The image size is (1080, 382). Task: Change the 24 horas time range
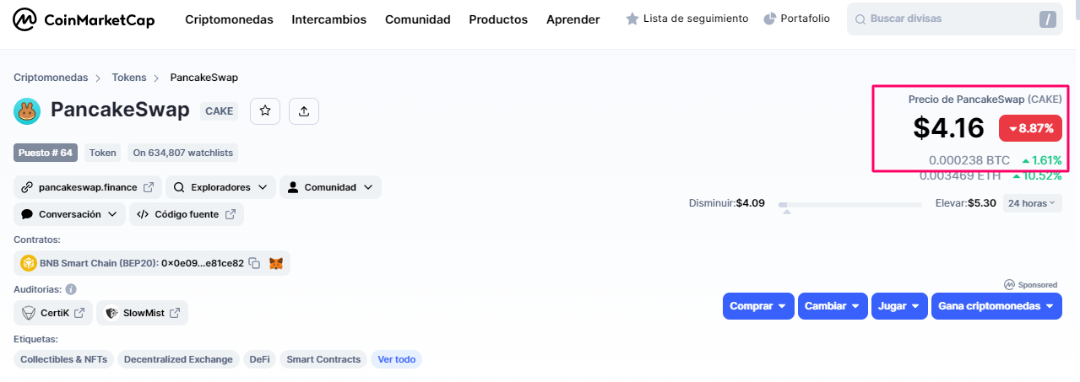pyautogui.click(x=1032, y=203)
